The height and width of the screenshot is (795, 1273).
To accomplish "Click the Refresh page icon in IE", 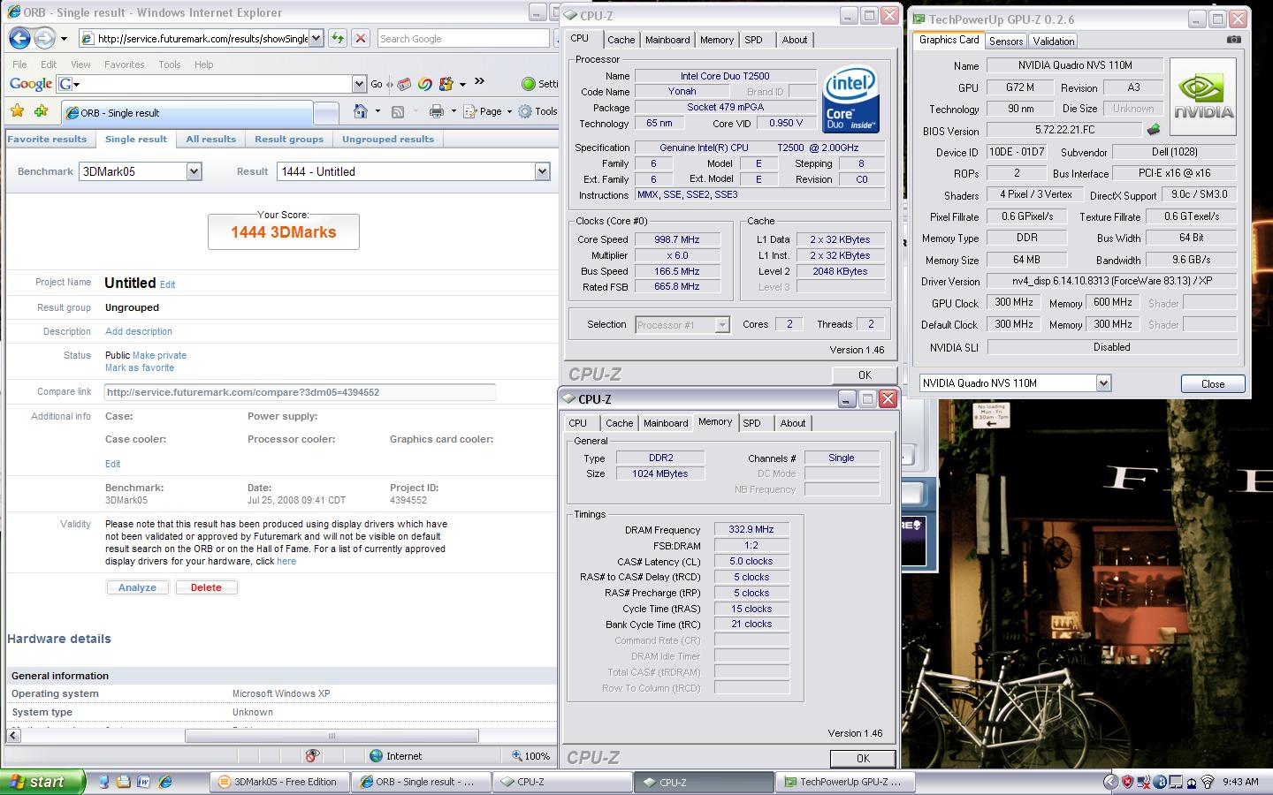I will pyautogui.click(x=338, y=38).
